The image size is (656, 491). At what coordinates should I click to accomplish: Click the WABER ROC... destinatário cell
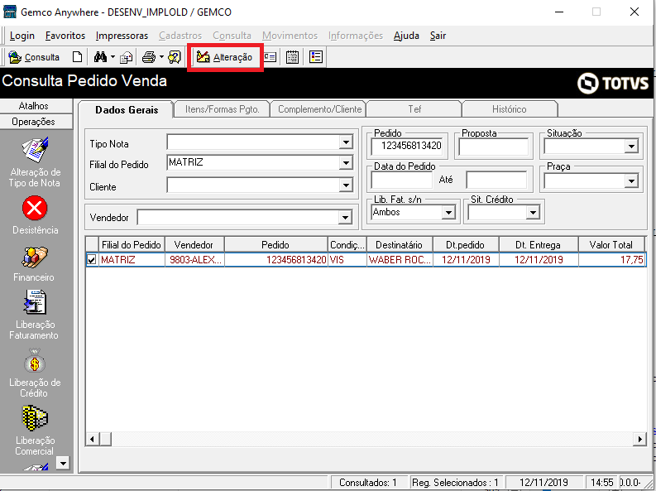click(x=400, y=260)
